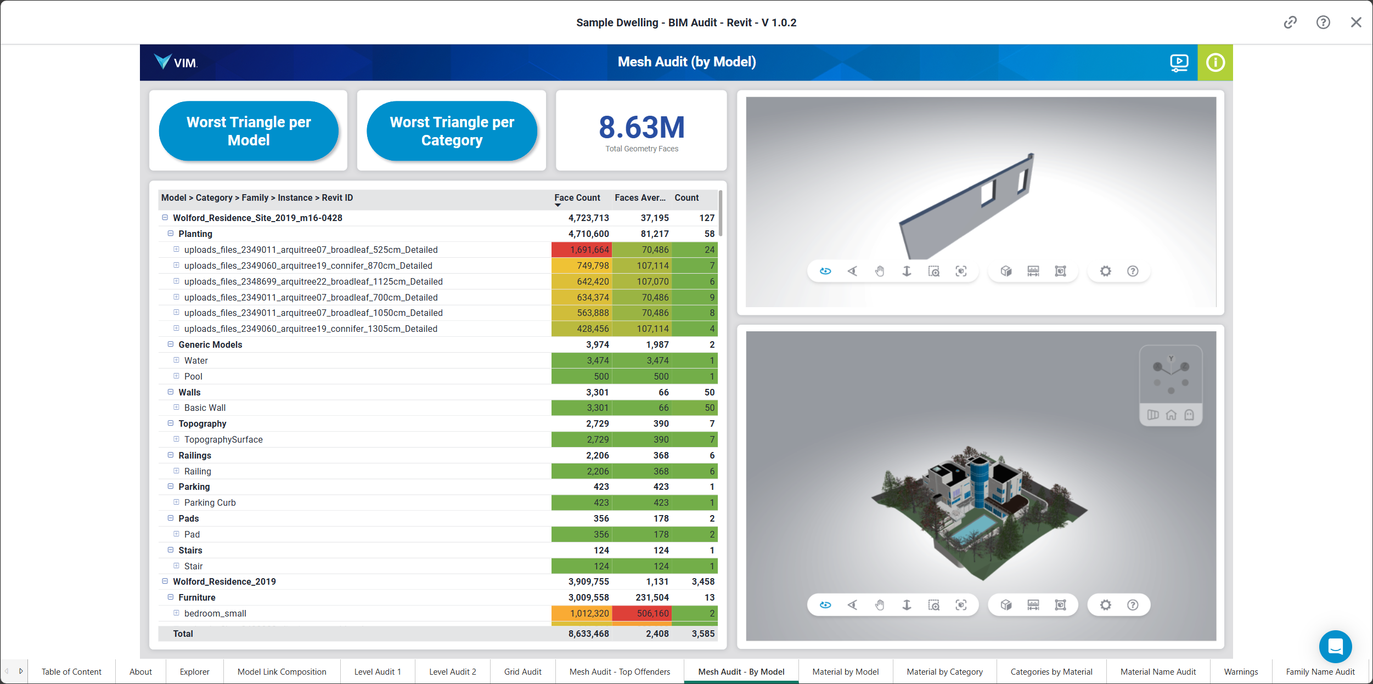Select the help/question mark icon in top viewer

pos(1133,270)
